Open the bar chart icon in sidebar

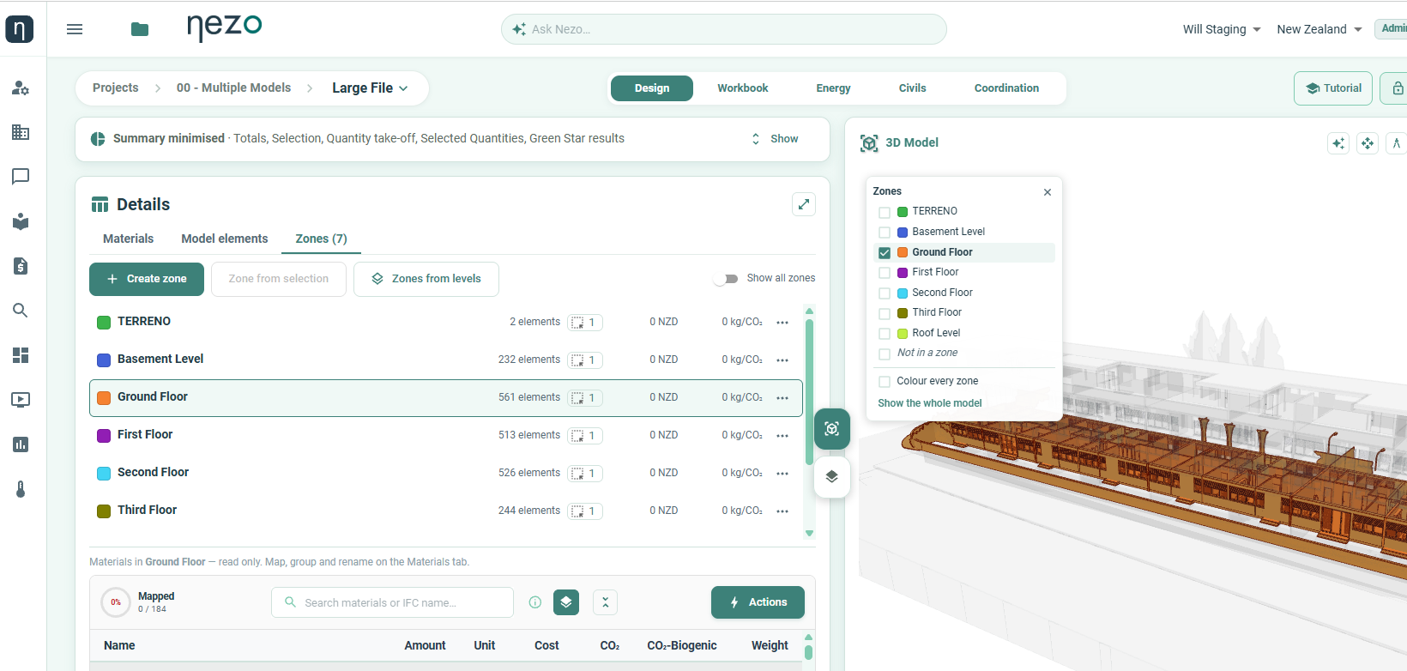click(x=21, y=444)
